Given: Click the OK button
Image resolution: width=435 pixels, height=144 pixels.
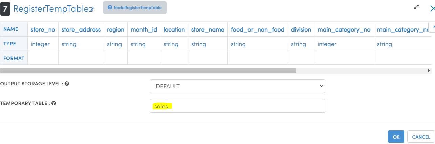Looking at the screenshot, I should coord(396,137).
